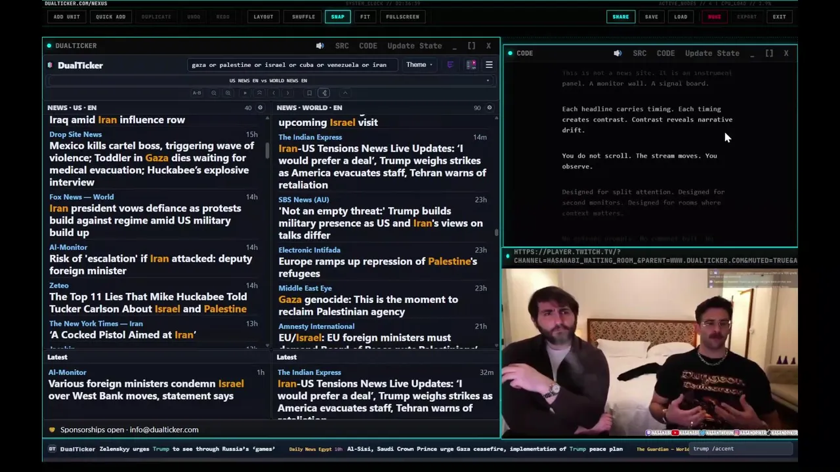Select SRC tab in CODE panel header
This screenshot has width=840, height=472.
[640, 53]
